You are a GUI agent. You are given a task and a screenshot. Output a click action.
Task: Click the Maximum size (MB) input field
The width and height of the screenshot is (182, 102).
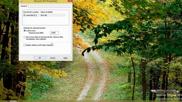(54, 33)
